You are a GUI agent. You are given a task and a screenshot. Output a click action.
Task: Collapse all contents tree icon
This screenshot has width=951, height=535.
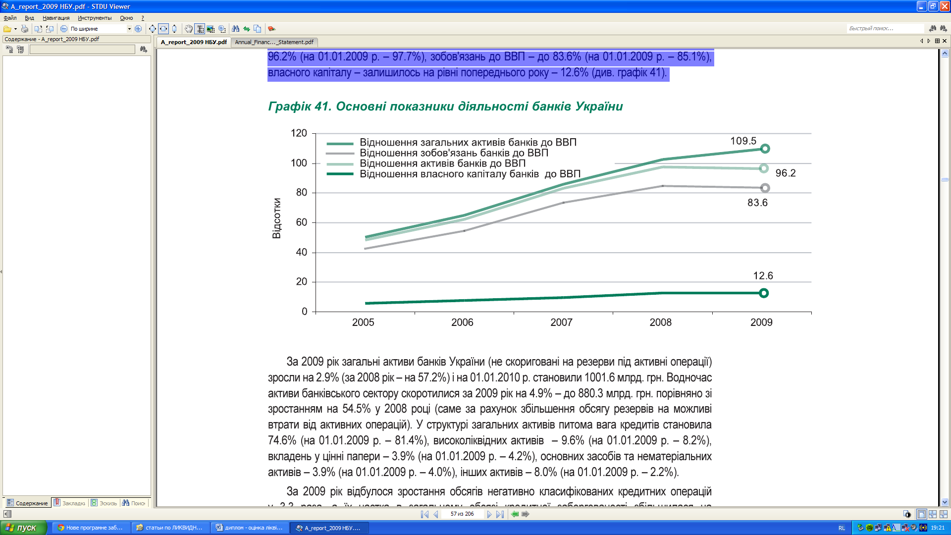click(x=20, y=49)
